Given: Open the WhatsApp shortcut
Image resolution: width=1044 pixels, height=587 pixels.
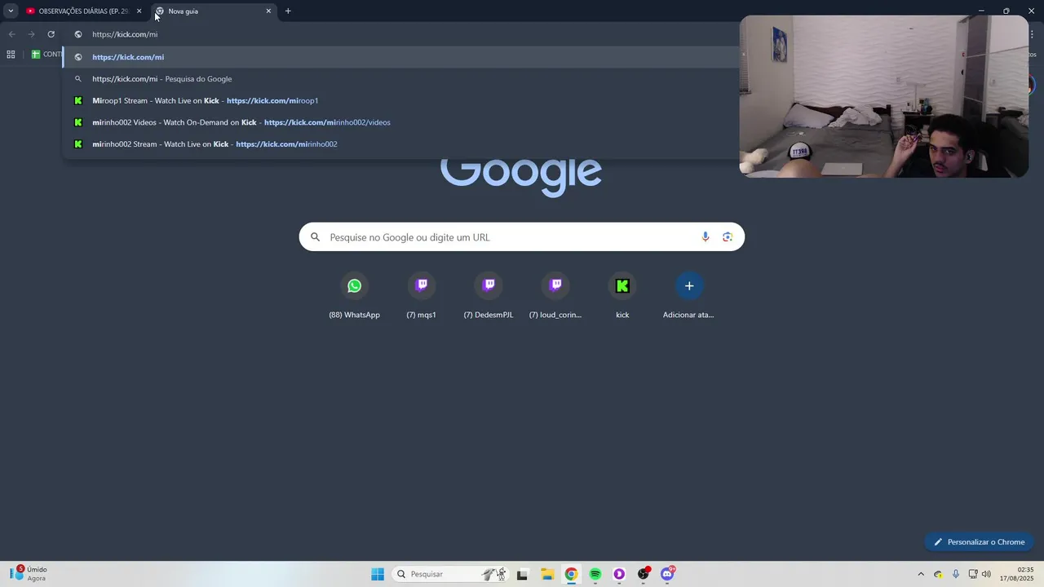Looking at the screenshot, I should 354,296.
